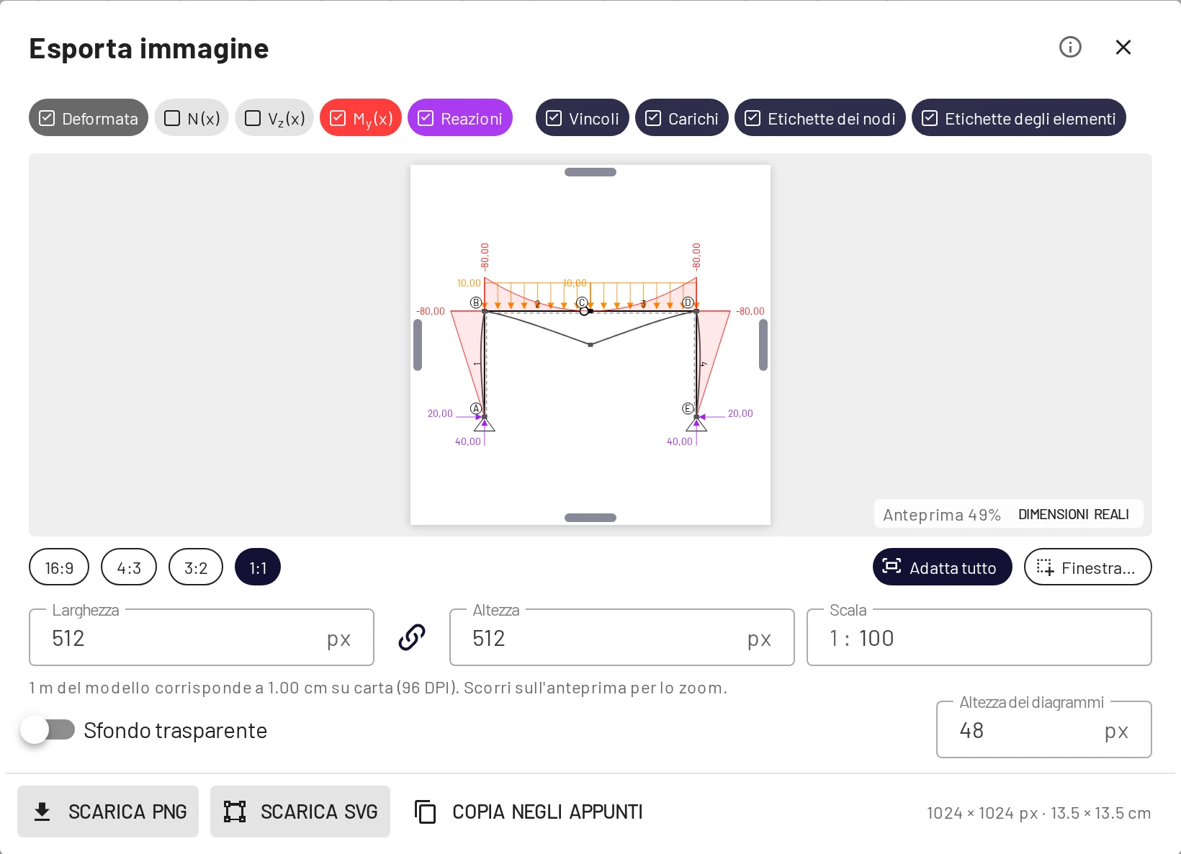The image size is (1181, 854).
Task: Toggle Etichette degli elementi chip
Action: pyautogui.click(x=1019, y=118)
